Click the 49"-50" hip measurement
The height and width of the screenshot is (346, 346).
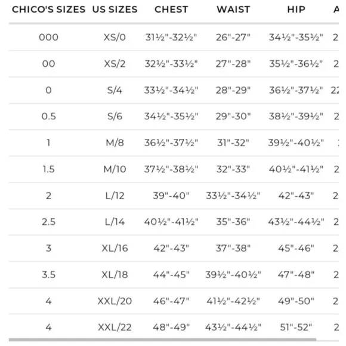coord(296,301)
